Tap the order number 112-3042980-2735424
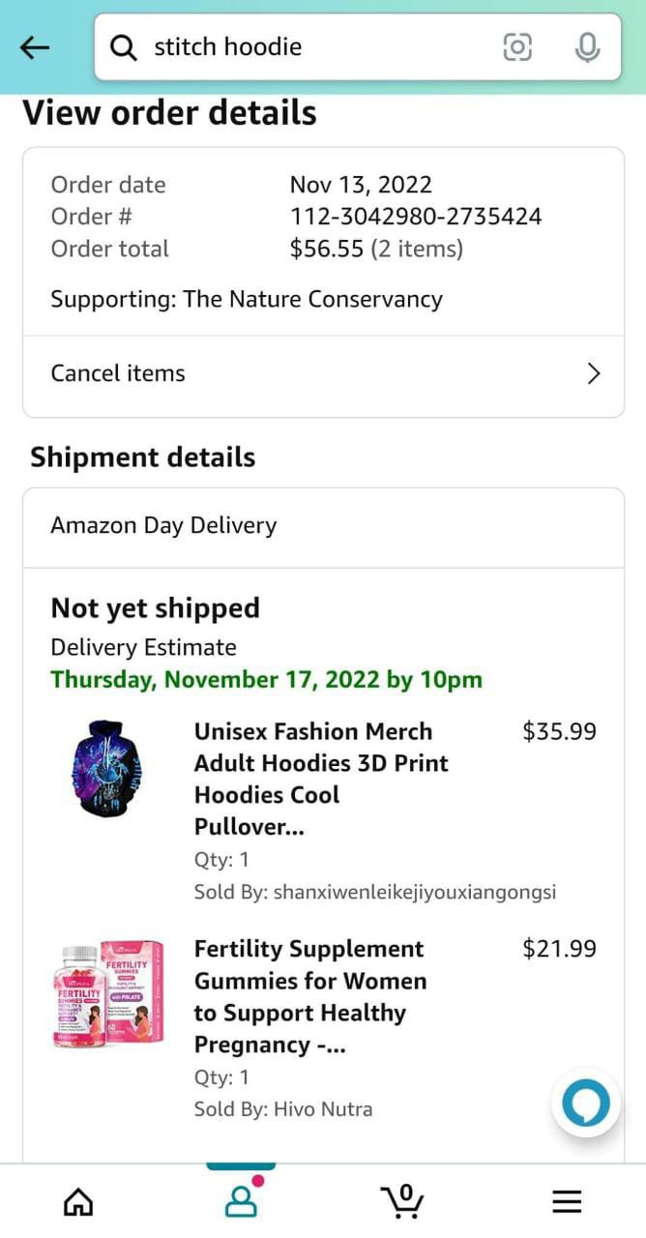The image size is (646, 1238). (416, 217)
